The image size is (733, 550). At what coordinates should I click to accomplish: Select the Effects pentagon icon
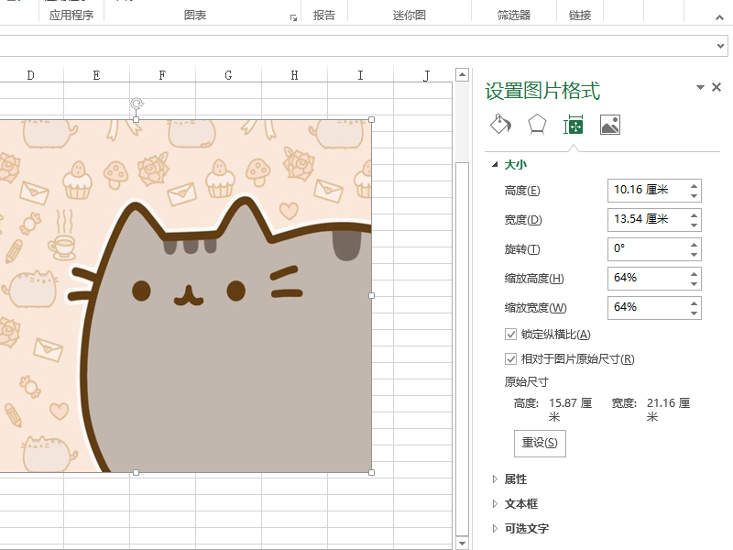pyautogui.click(x=536, y=123)
